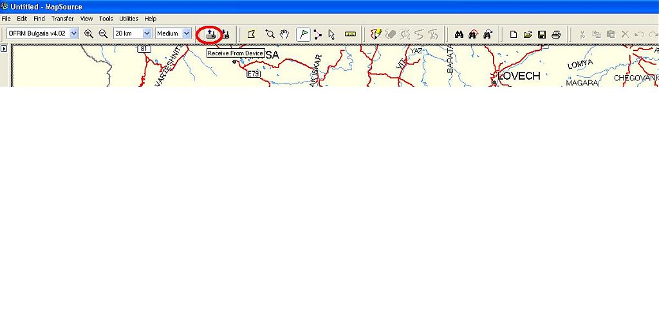Click the MAGARA label on map
659x329 pixels.
coord(582,83)
